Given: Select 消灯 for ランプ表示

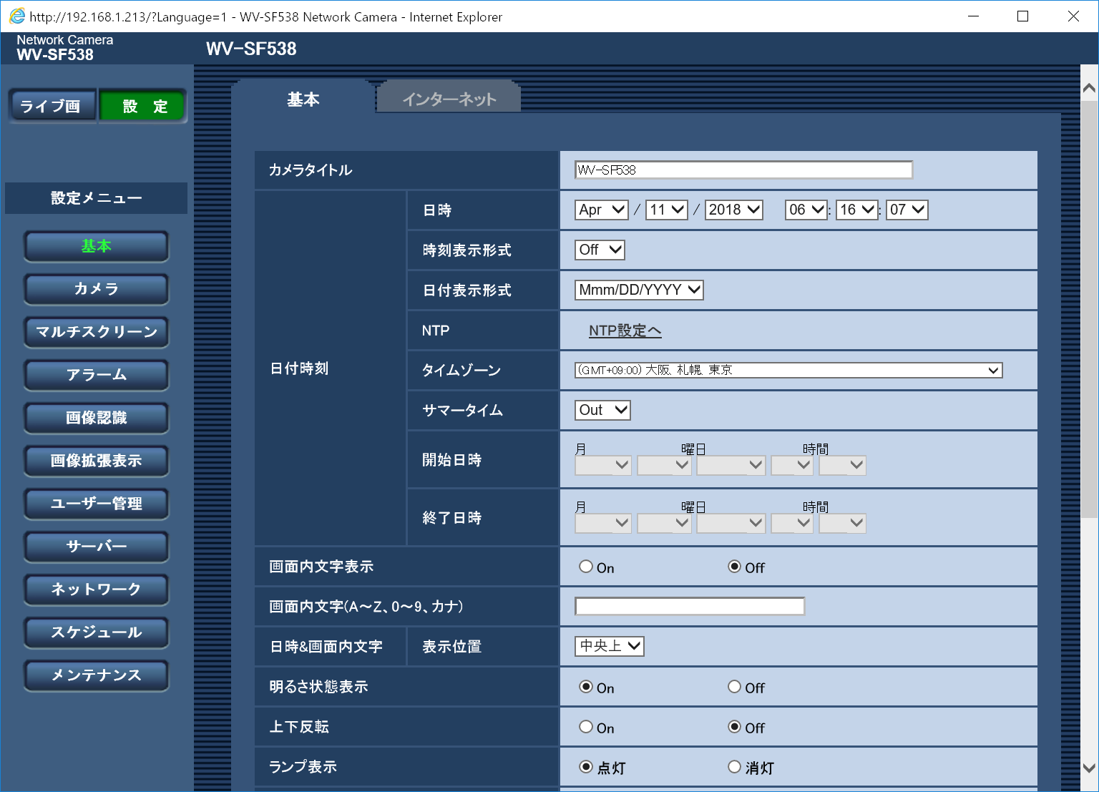Looking at the screenshot, I should click(x=735, y=767).
